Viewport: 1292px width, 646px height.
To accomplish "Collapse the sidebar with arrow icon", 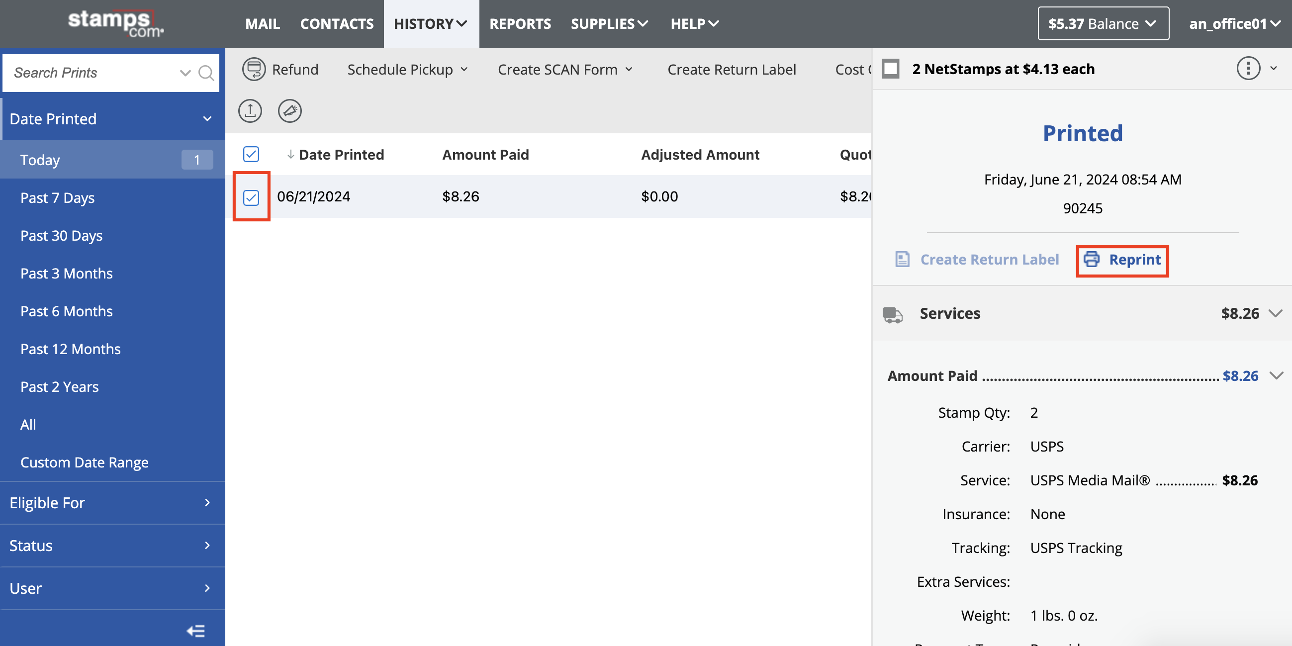I will (195, 631).
